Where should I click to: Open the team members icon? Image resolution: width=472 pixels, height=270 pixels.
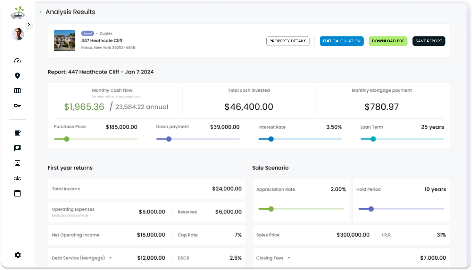pos(17,178)
